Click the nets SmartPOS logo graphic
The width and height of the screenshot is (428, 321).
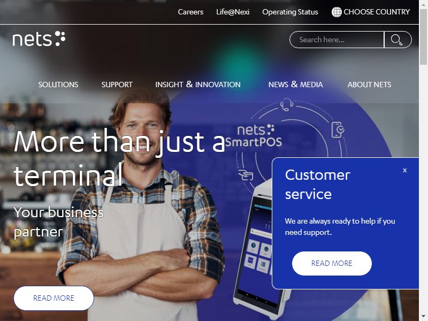click(254, 136)
